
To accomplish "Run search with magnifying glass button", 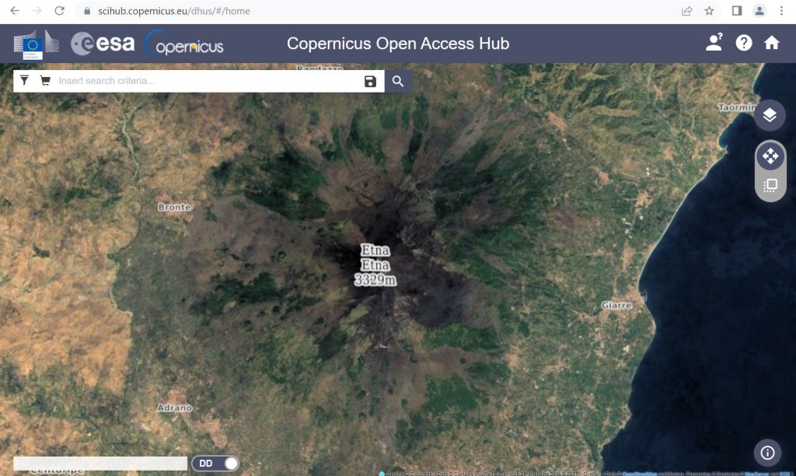I will (398, 82).
